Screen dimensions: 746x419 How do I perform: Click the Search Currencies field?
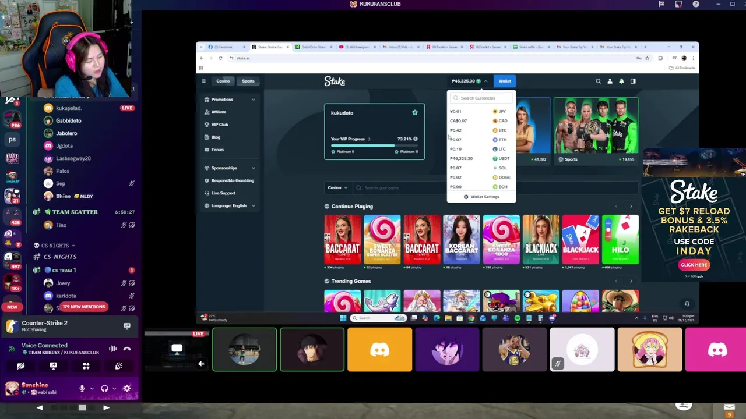click(481, 98)
